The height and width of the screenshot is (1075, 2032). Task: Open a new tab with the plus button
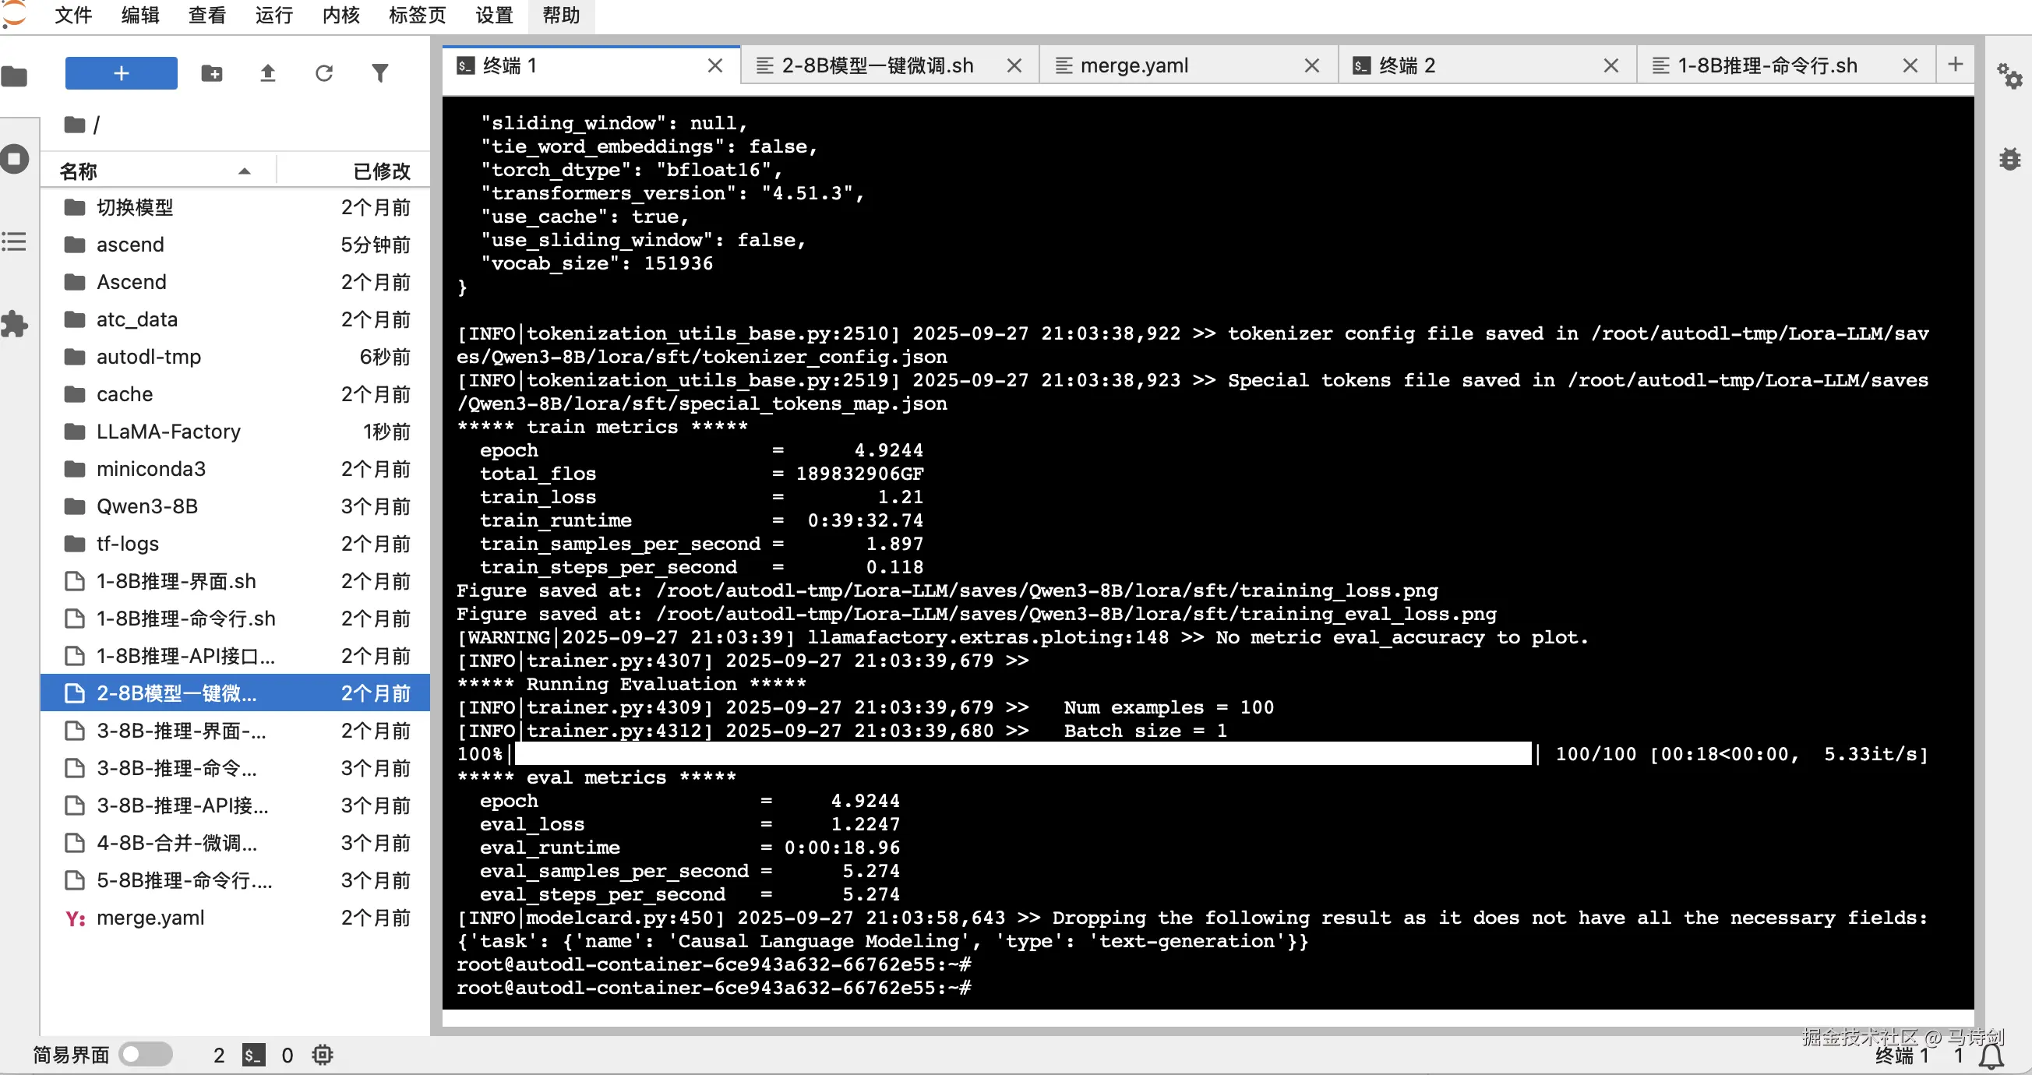click(x=1955, y=65)
